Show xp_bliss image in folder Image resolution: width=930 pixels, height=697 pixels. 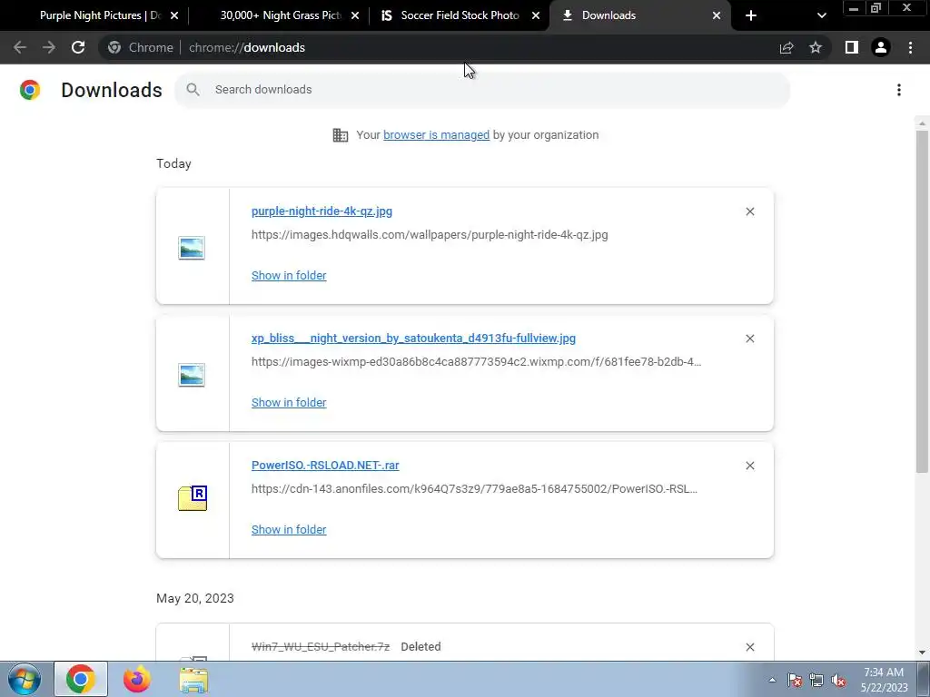[x=289, y=402]
